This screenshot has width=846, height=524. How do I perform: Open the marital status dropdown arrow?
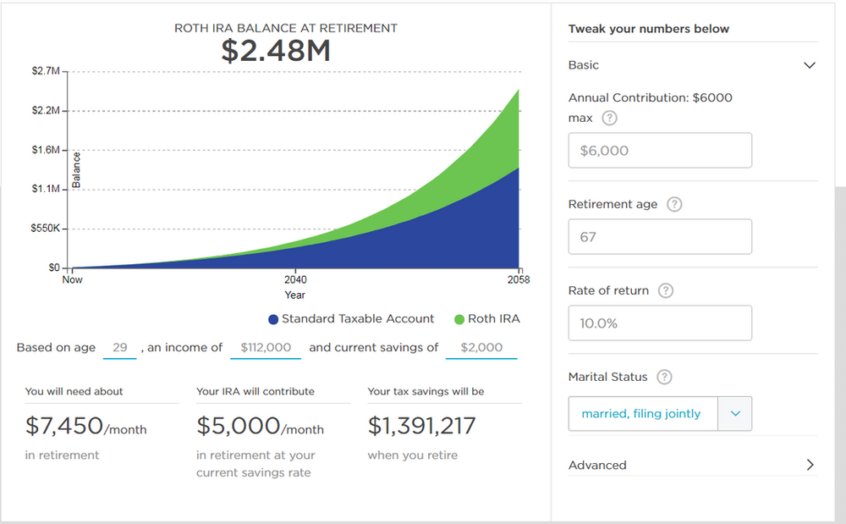[735, 413]
